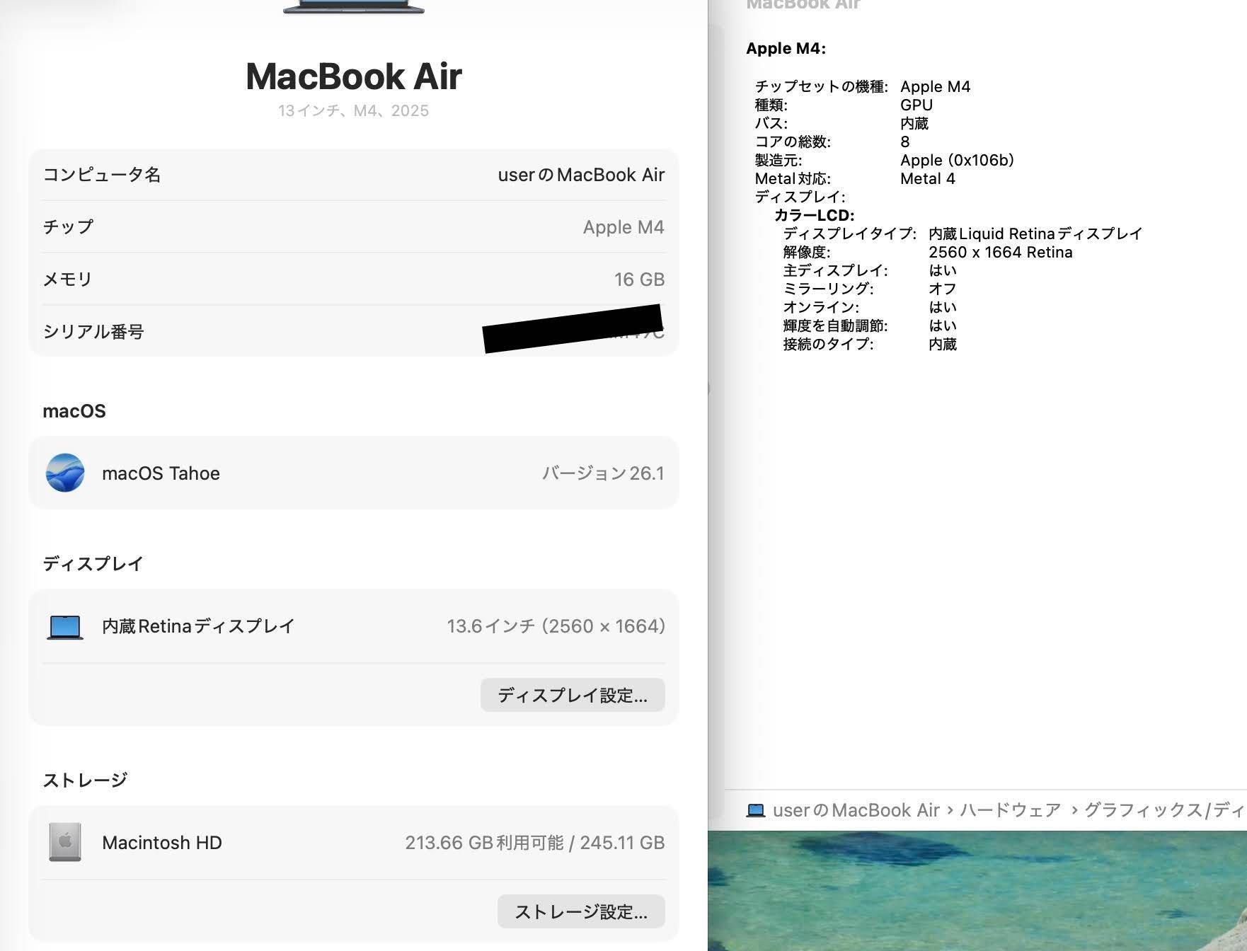Click the 解像度 2560 x 1664 Retina line

(x=927, y=252)
